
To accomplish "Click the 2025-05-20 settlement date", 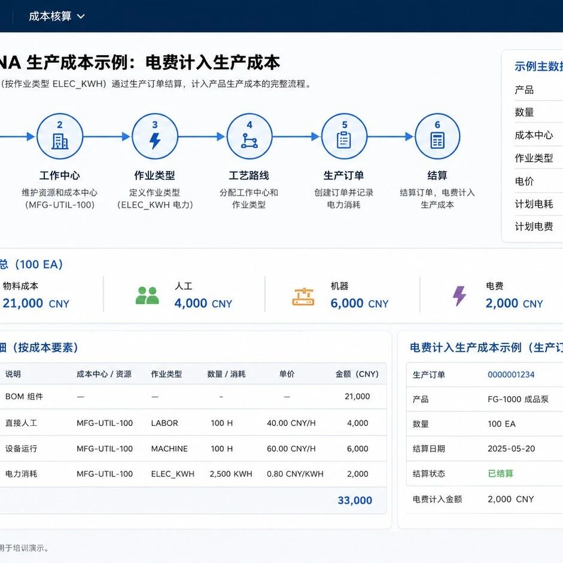I will coord(512,449).
